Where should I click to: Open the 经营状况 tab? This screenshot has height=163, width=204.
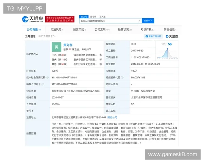click(x=125, y=30)
